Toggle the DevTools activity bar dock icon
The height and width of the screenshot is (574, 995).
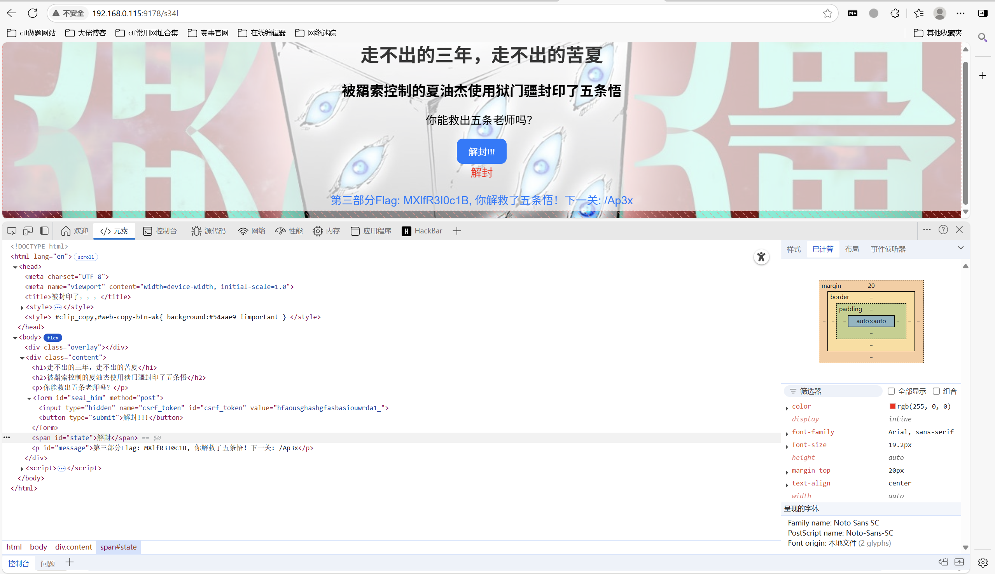pyautogui.click(x=44, y=231)
